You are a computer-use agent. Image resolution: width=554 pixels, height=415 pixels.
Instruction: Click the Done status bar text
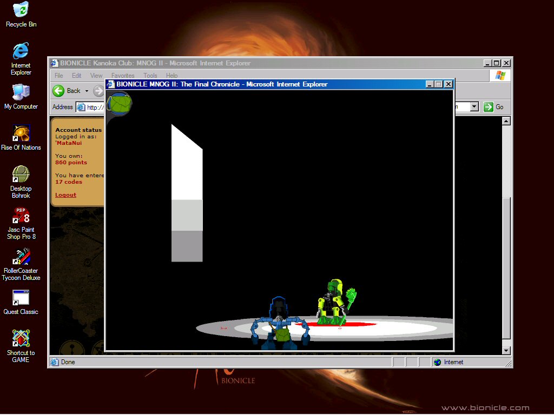[68, 362]
